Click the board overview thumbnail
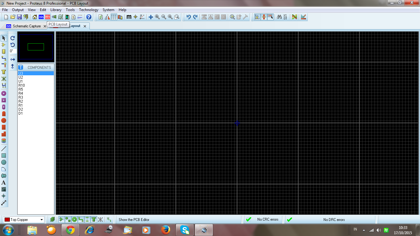 coord(36,47)
